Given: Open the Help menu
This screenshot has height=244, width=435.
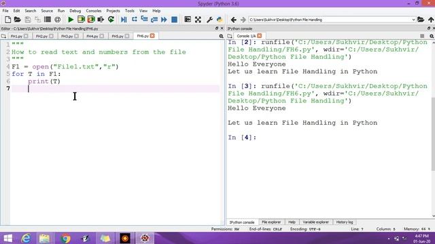Looking at the screenshot, I should (x=156, y=11).
